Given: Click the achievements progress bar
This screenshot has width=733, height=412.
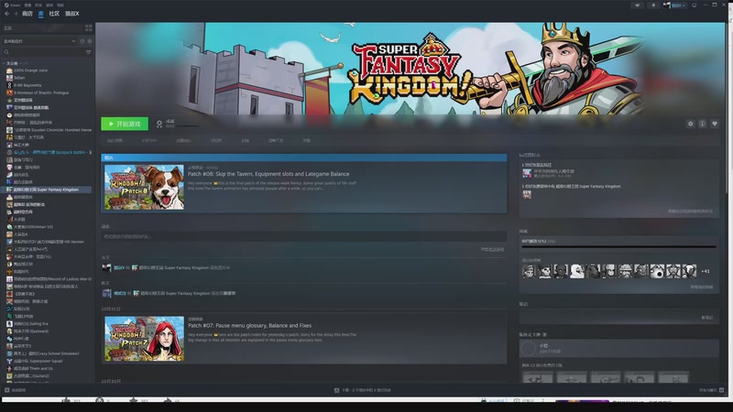Looking at the screenshot, I should pos(619,246).
